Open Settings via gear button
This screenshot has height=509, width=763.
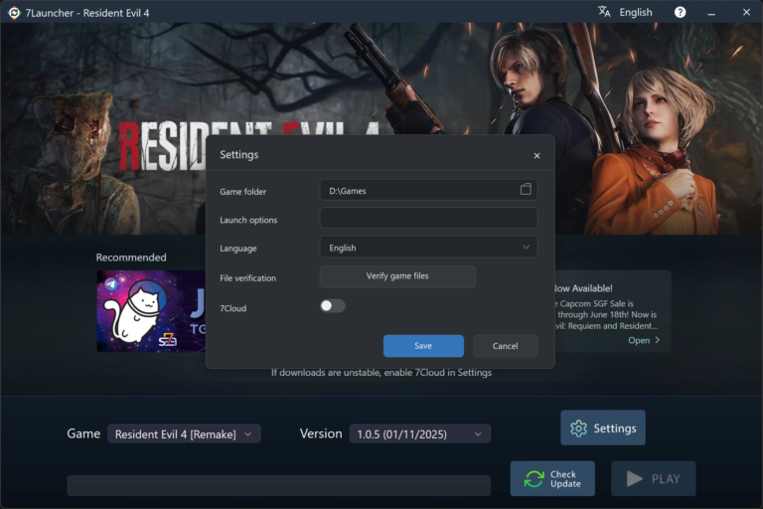(x=603, y=427)
